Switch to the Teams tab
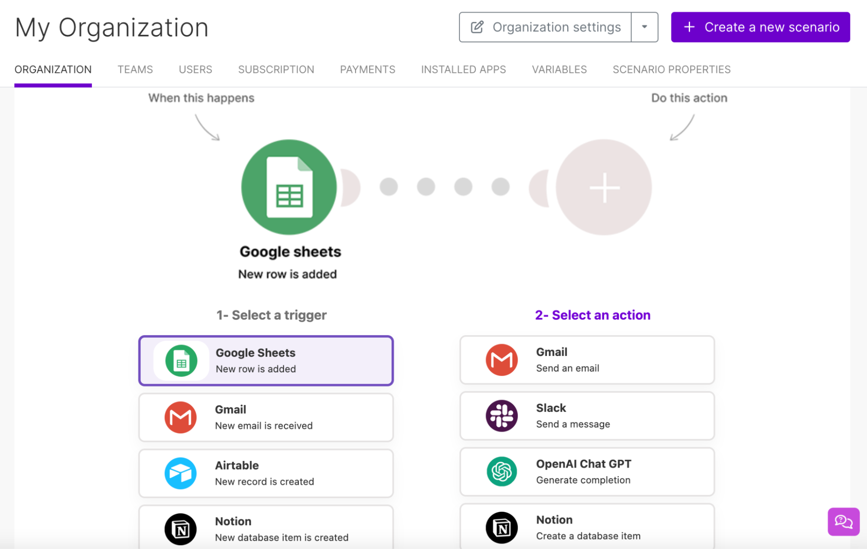Image resolution: width=867 pixels, height=549 pixels. pos(135,69)
